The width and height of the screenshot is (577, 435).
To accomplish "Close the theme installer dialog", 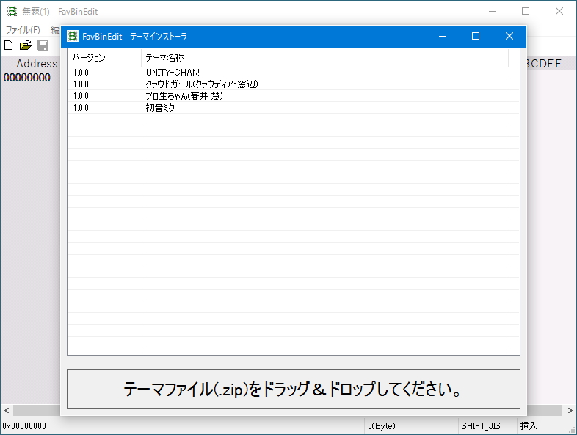I will 509,36.
